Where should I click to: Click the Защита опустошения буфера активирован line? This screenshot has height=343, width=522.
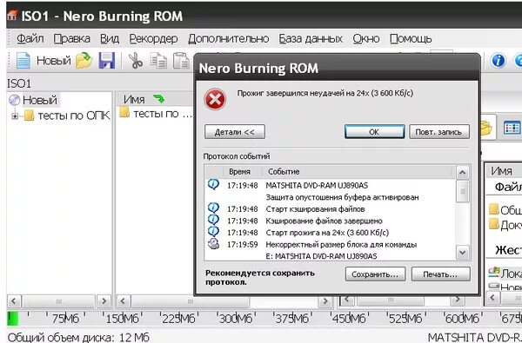click(342, 197)
